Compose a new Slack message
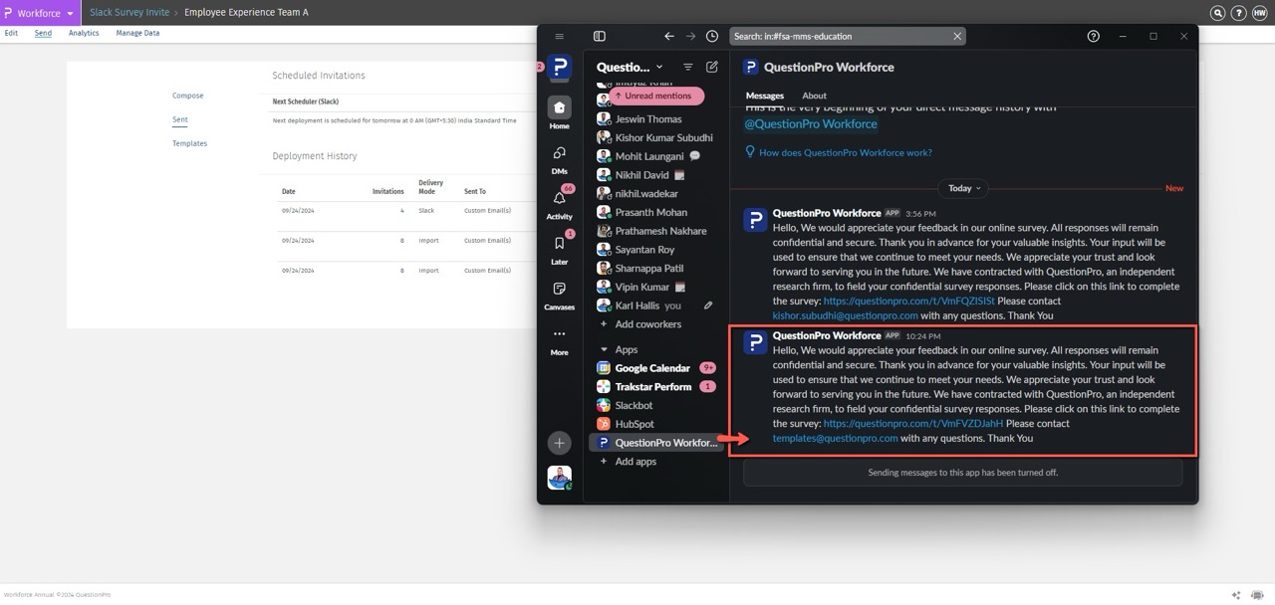This screenshot has width=1275, height=605. (x=712, y=67)
